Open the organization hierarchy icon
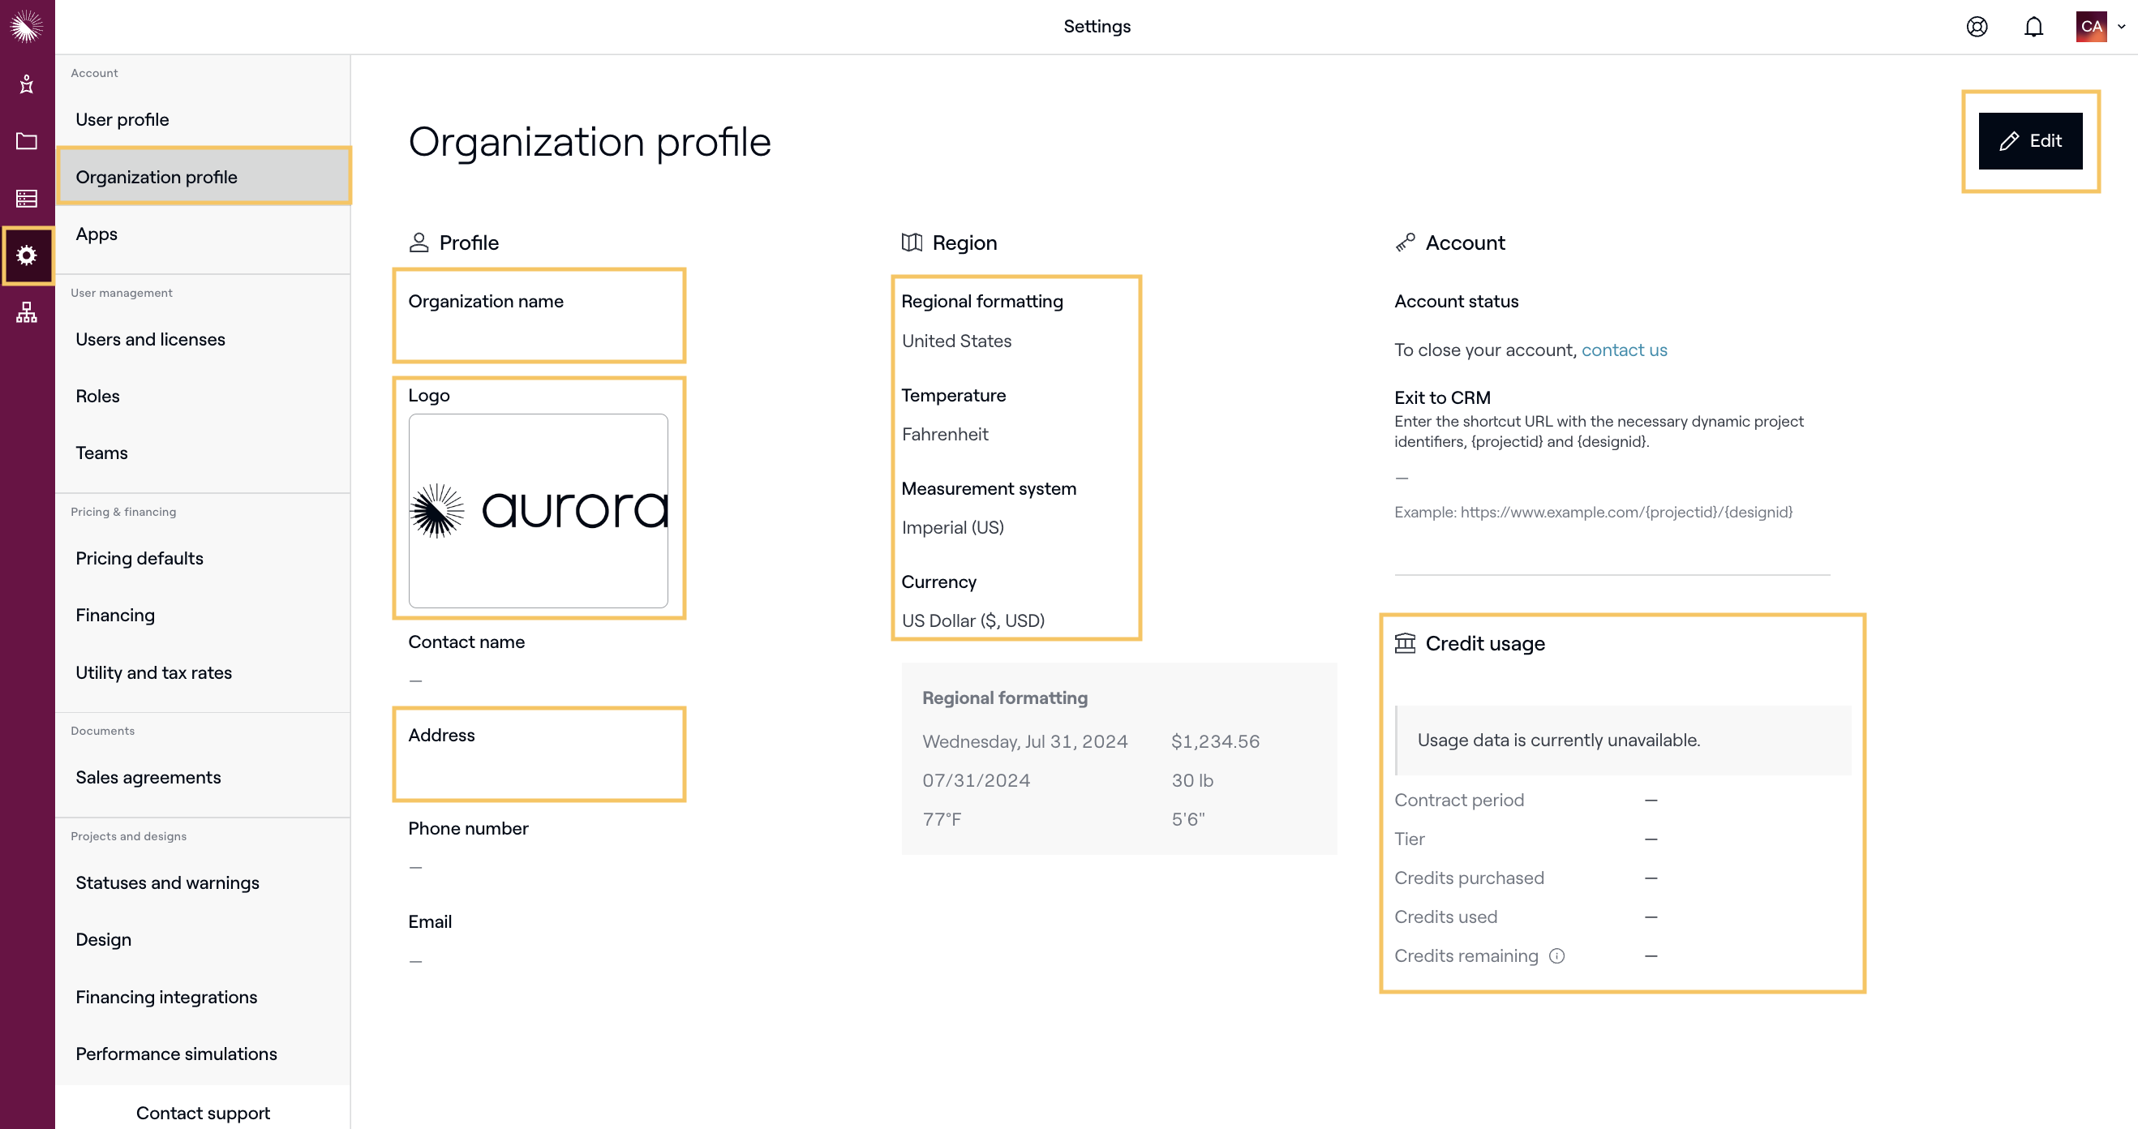The width and height of the screenshot is (2138, 1129). (27, 312)
